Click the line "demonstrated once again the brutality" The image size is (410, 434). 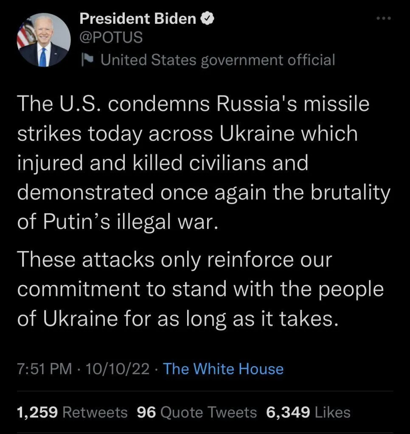[203, 192]
